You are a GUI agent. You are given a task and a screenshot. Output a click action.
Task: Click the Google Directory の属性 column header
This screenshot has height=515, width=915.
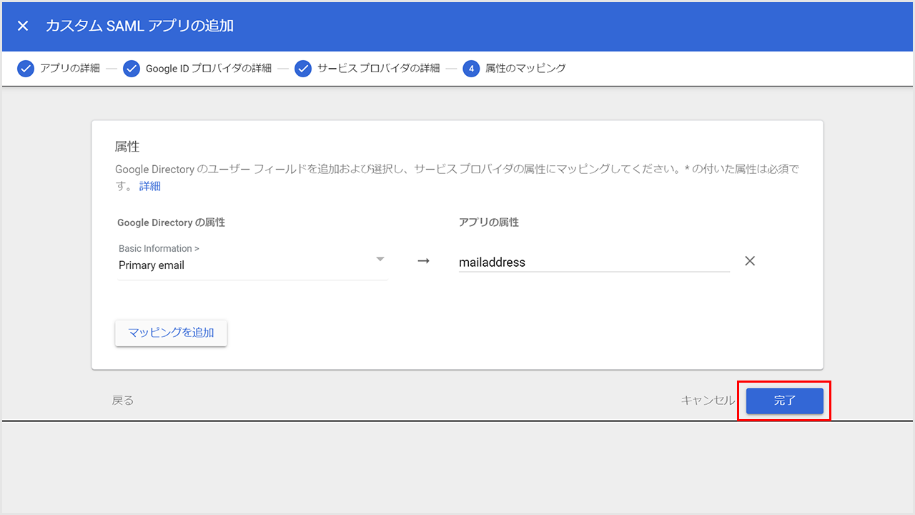pyautogui.click(x=171, y=222)
